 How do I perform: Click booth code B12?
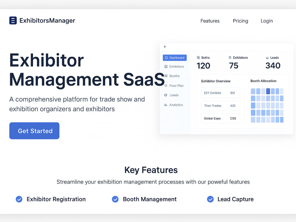point(233,93)
